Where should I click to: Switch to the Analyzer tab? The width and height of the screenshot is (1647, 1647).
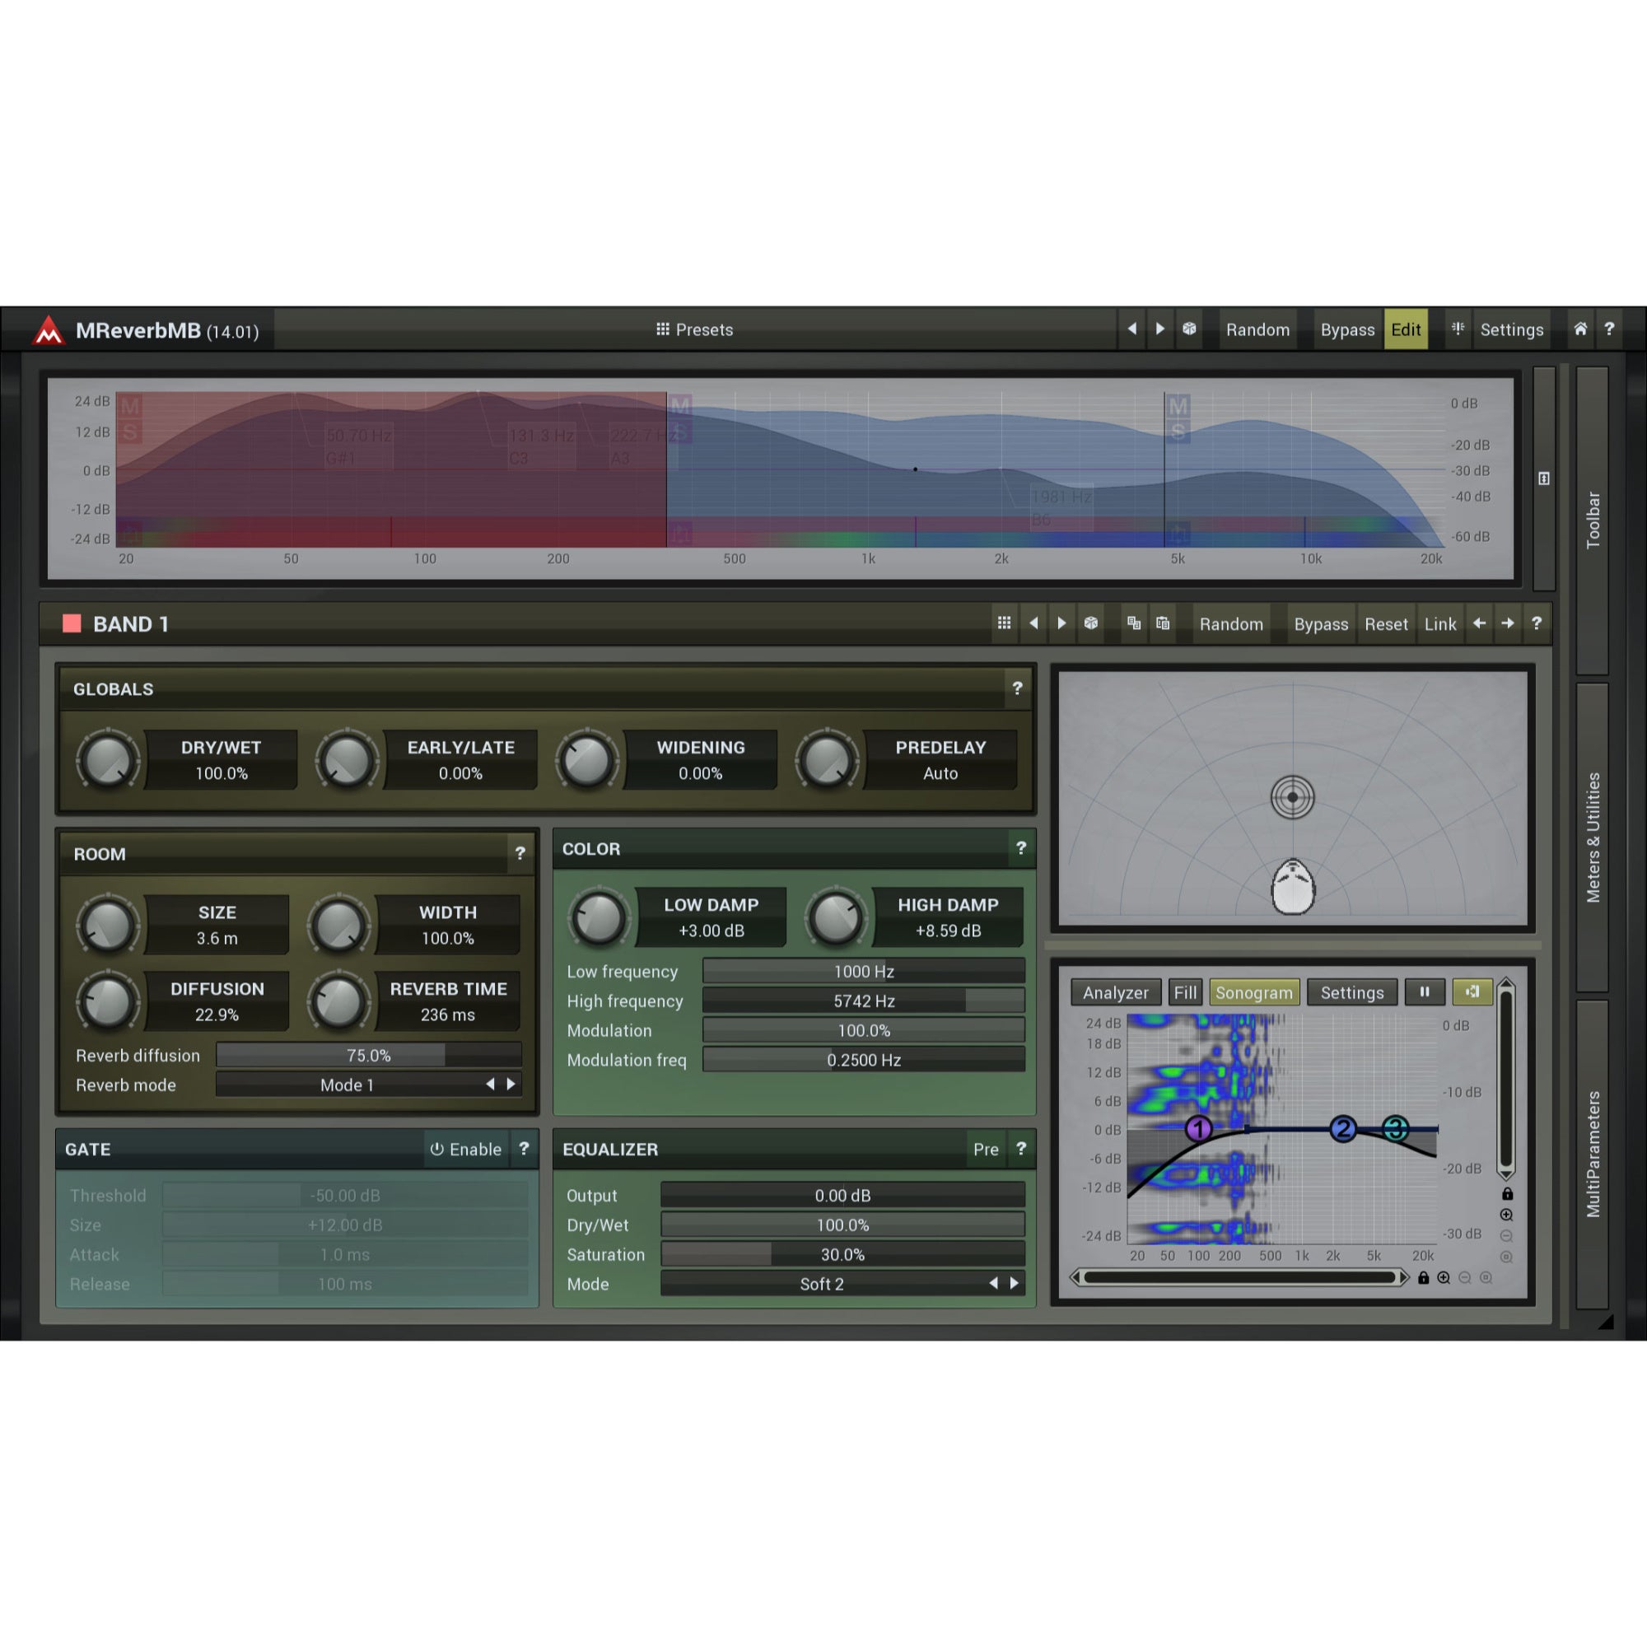[1115, 992]
